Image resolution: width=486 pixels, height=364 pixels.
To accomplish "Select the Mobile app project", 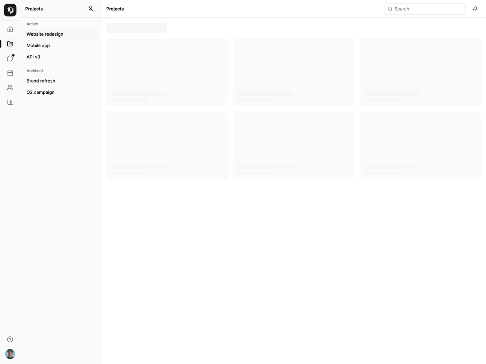I will pyautogui.click(x=61, y=45).
